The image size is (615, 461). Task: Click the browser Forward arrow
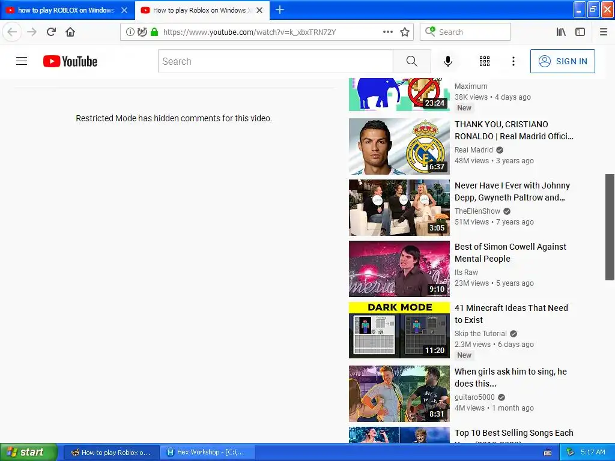pyautogui.click(x=32, y=32)
